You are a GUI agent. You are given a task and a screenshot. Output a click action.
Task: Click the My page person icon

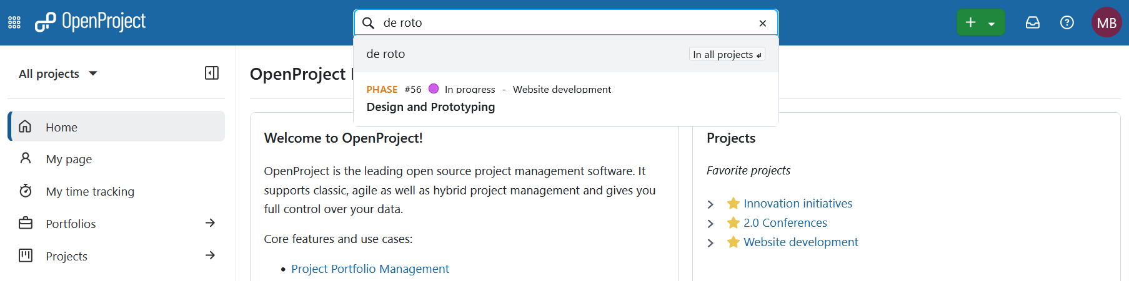(x=25, y=158)
